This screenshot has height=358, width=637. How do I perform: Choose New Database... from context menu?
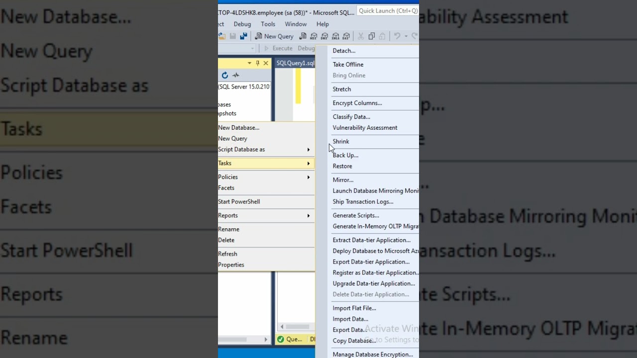(x=266, y=128)
